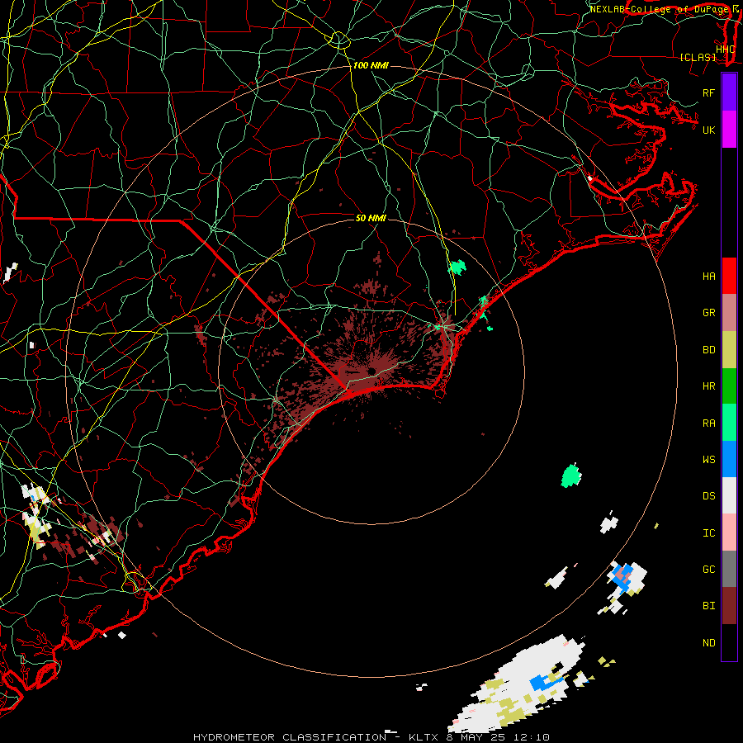The image size is (743, 743).
Task: Click the BI brown legend swatch
Action: click(x=729, y=606)
